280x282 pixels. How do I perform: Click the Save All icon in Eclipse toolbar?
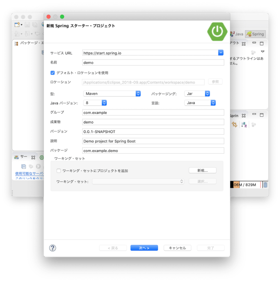click(x=35, y=24)
